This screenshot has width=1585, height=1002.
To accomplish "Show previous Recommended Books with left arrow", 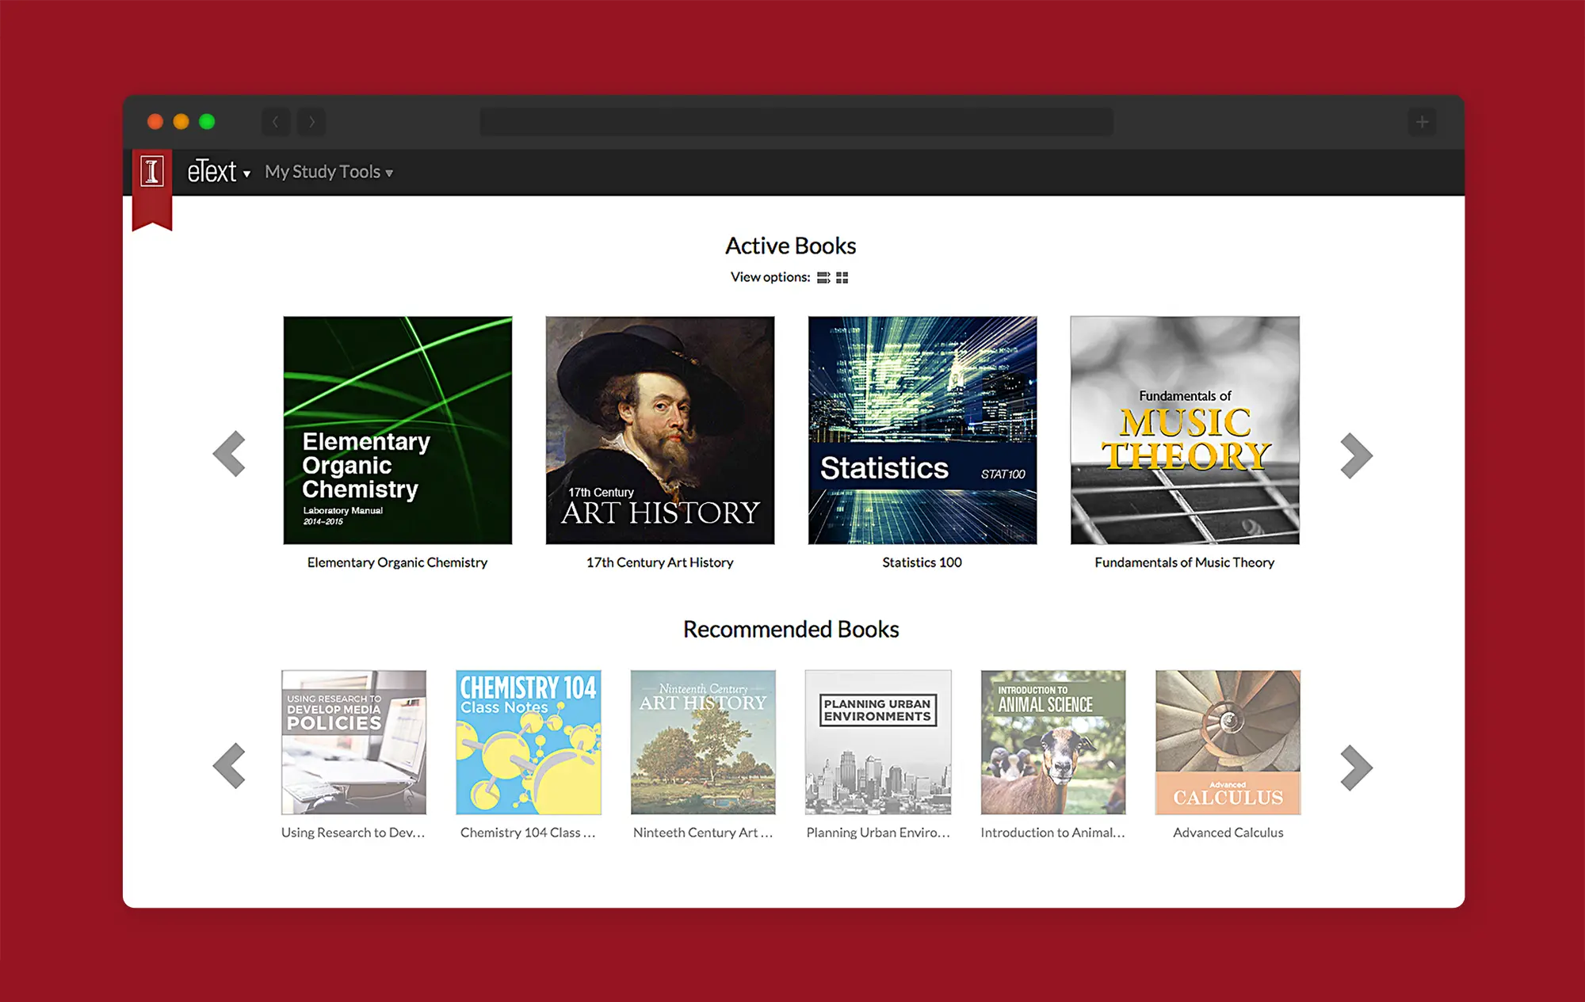I will tap(229, 765).
